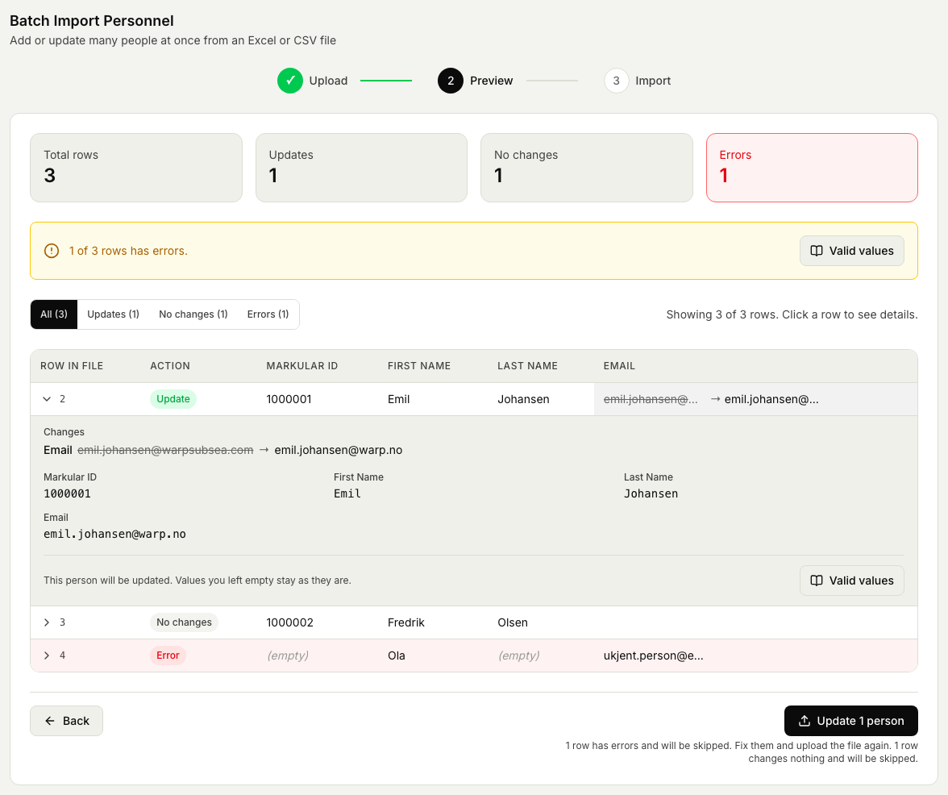This screenshot has width=948, height=795.
Task: Click the warning icon in the errors banner
Action: coord(52,251)
